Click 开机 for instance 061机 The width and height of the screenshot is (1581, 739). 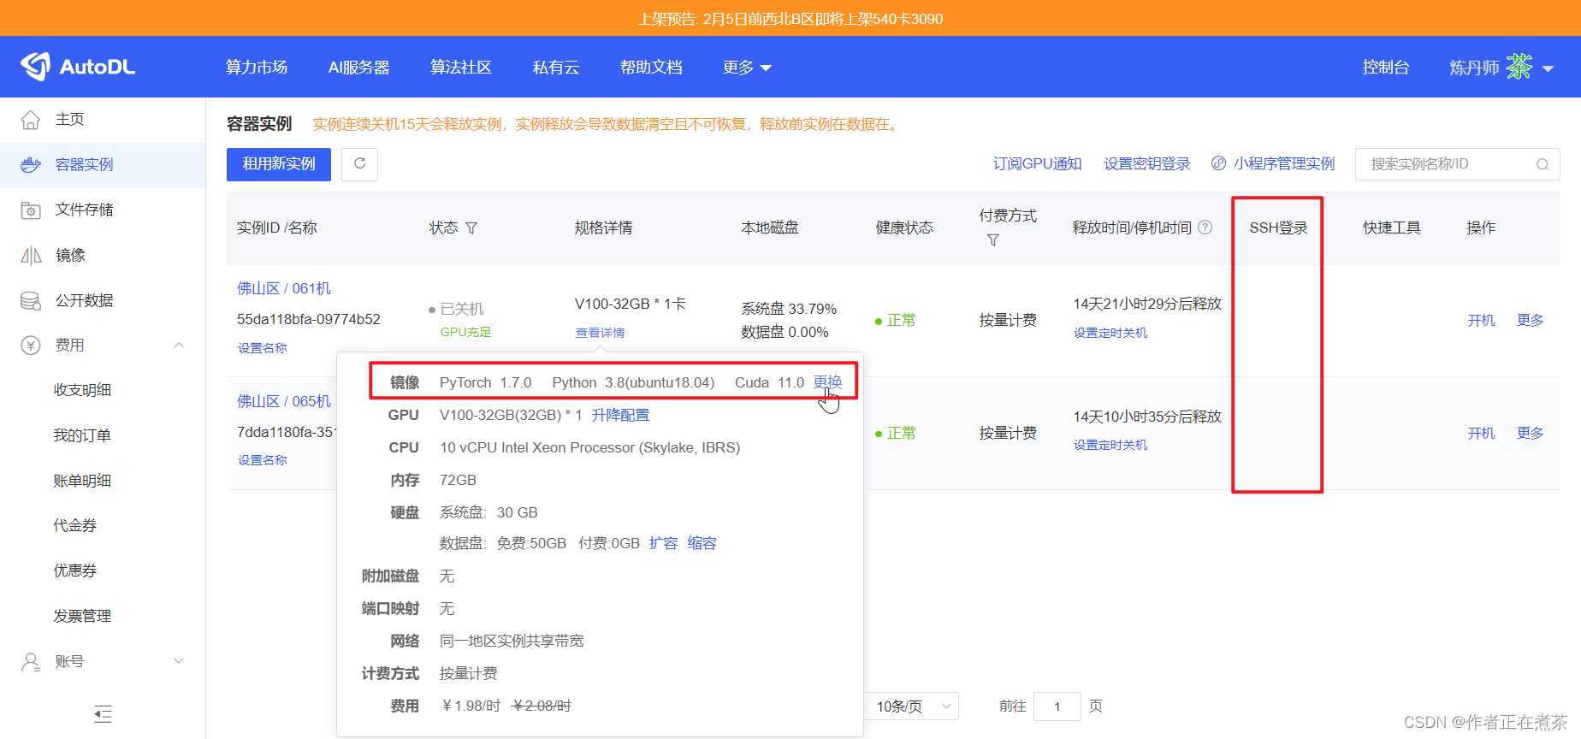click(1481, 321)
